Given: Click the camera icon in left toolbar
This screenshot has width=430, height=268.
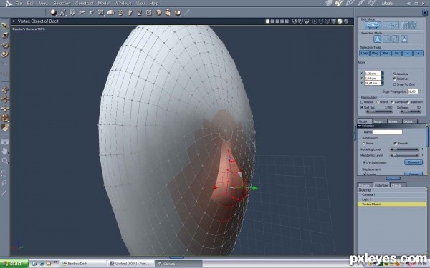Looking at the screenshot, I should coord(5,142).
